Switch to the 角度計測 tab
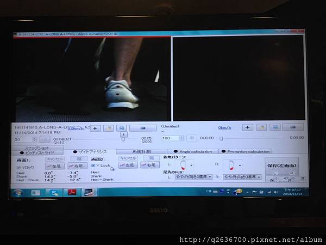Screen dimensions: 326x245 (141, 151)
